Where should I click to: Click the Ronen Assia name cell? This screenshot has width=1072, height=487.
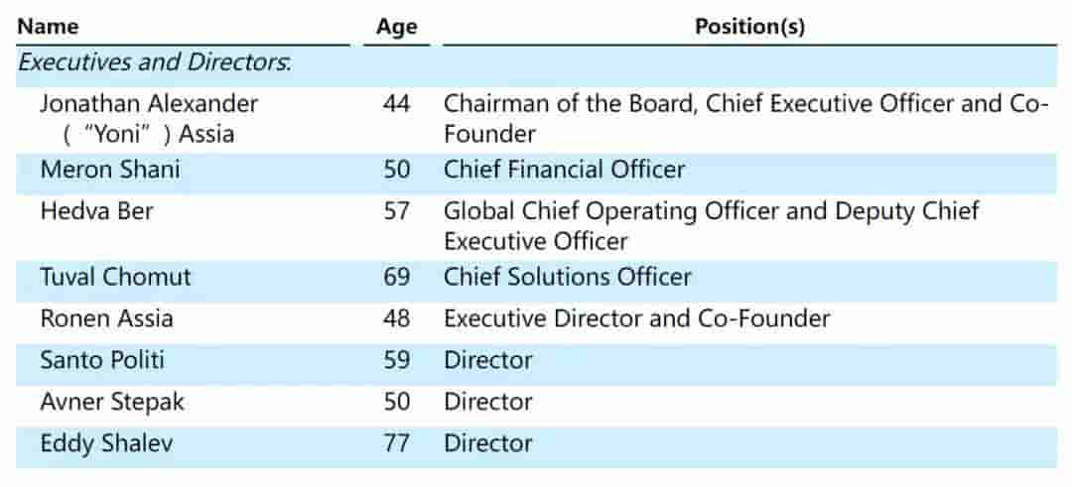pos(106,318)
